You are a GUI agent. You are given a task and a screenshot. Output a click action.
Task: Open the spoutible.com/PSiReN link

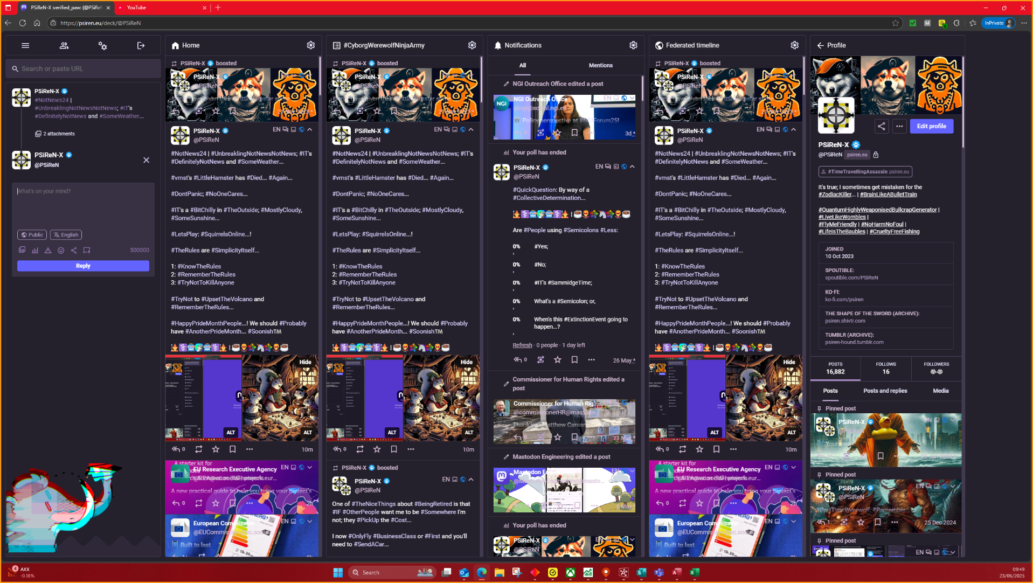pyautogui.click(x=851, y=278)
